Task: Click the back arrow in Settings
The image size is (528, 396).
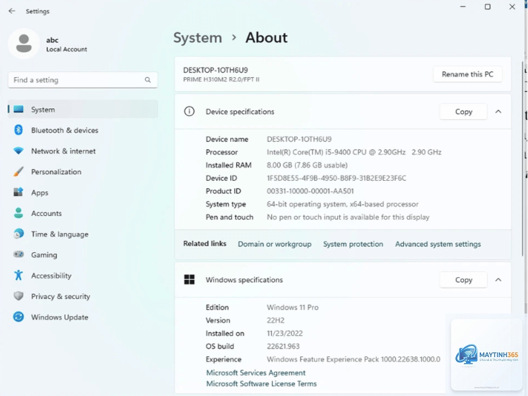Action: click(x=12, y=11)
